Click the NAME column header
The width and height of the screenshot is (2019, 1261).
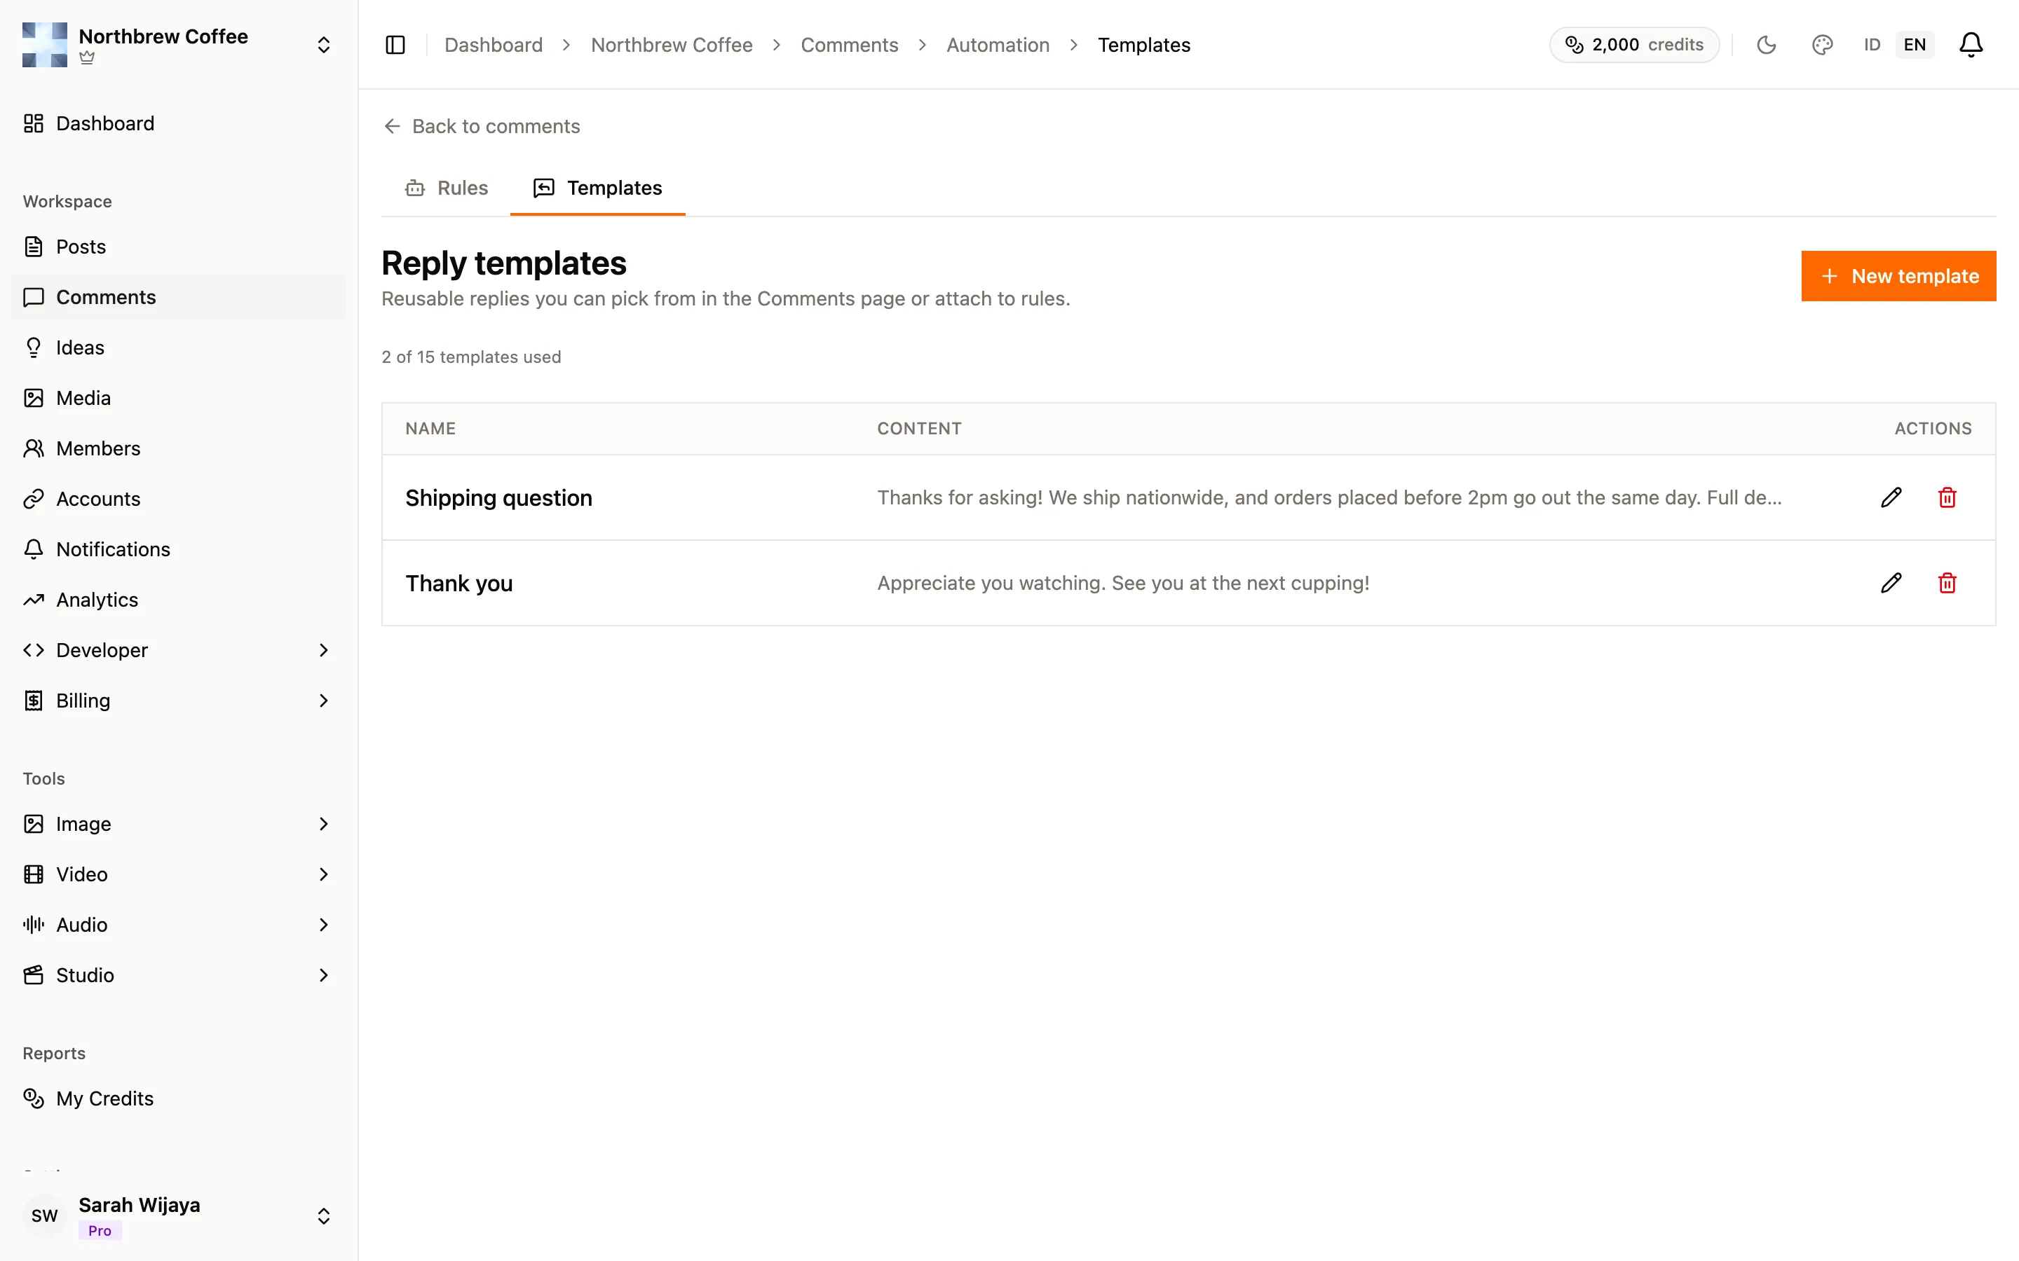click(x=430, y=429)
